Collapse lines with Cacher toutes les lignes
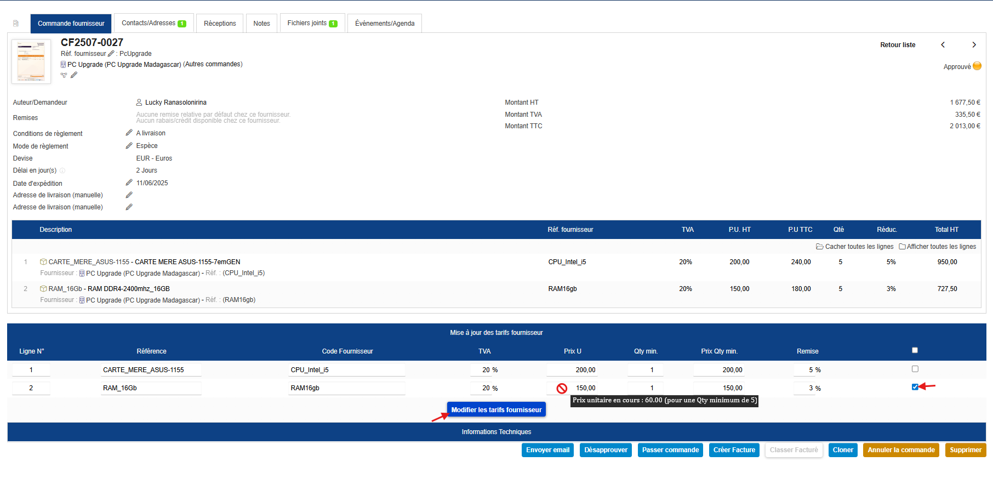 coord(855,247)
